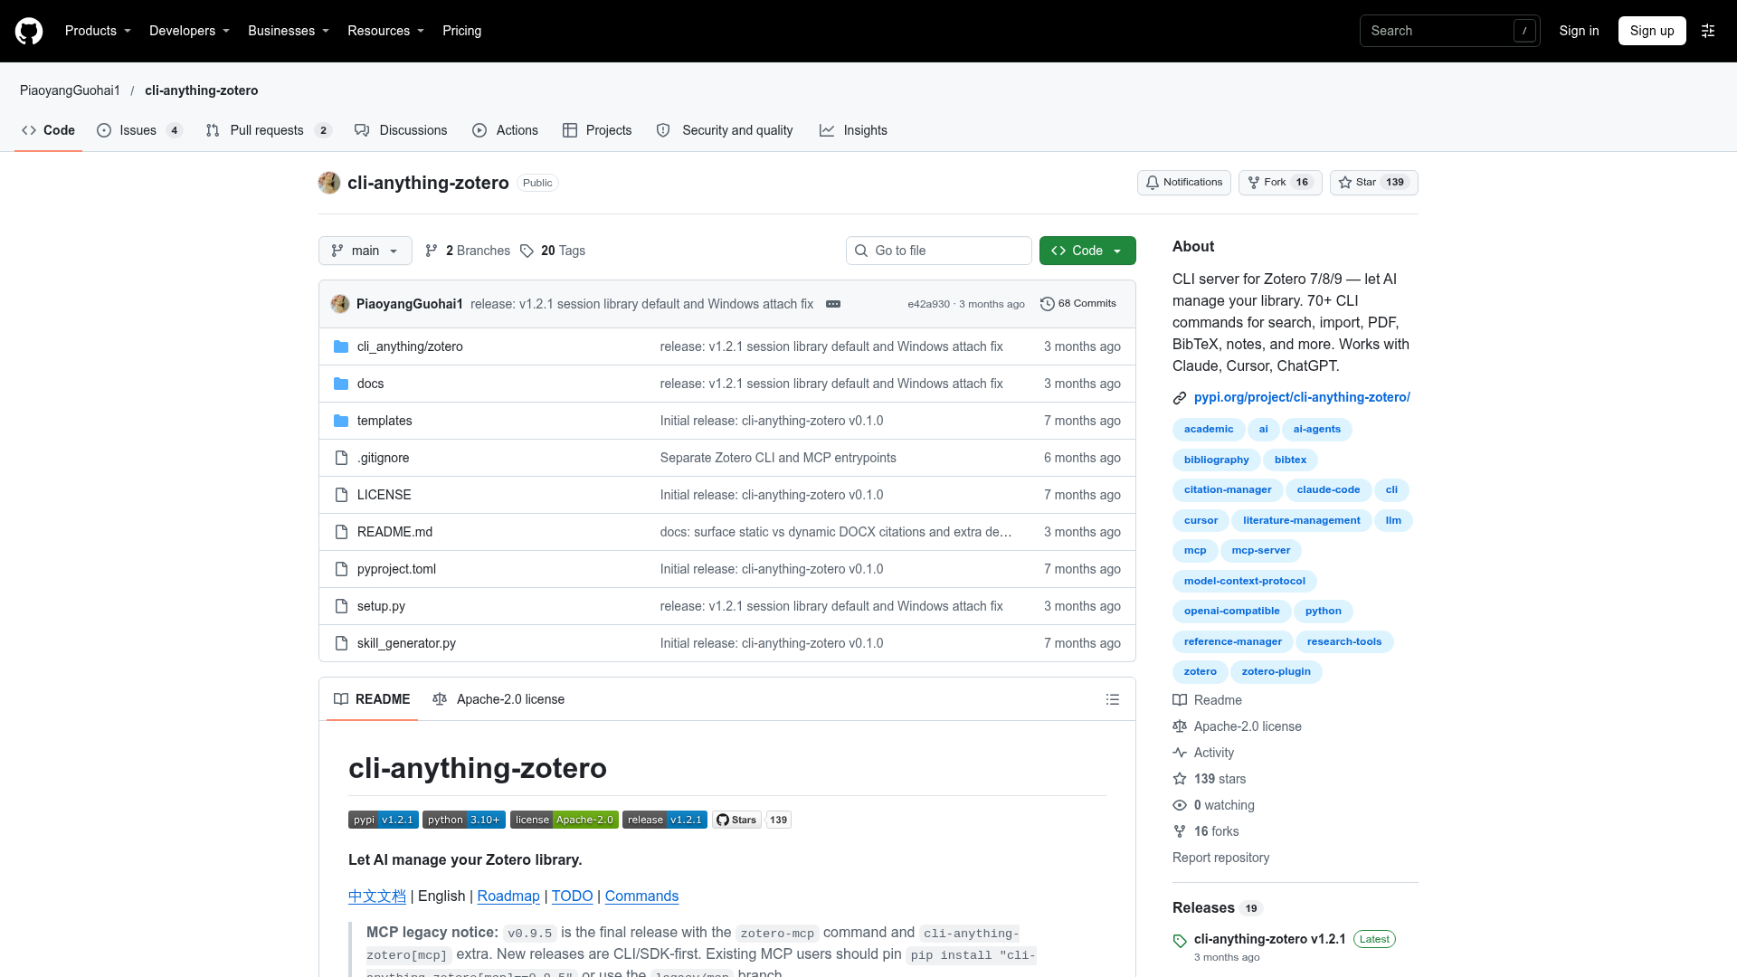Image resolution: width=1737 pixels, height=977 pixels.
Task: Click the Sign up button
Action: tap(1652, 31)
